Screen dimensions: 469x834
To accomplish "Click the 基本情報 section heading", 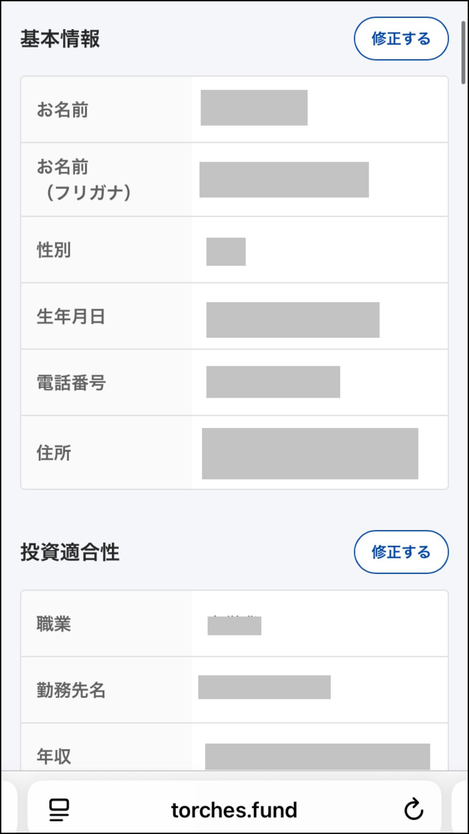I will point(60,39).
